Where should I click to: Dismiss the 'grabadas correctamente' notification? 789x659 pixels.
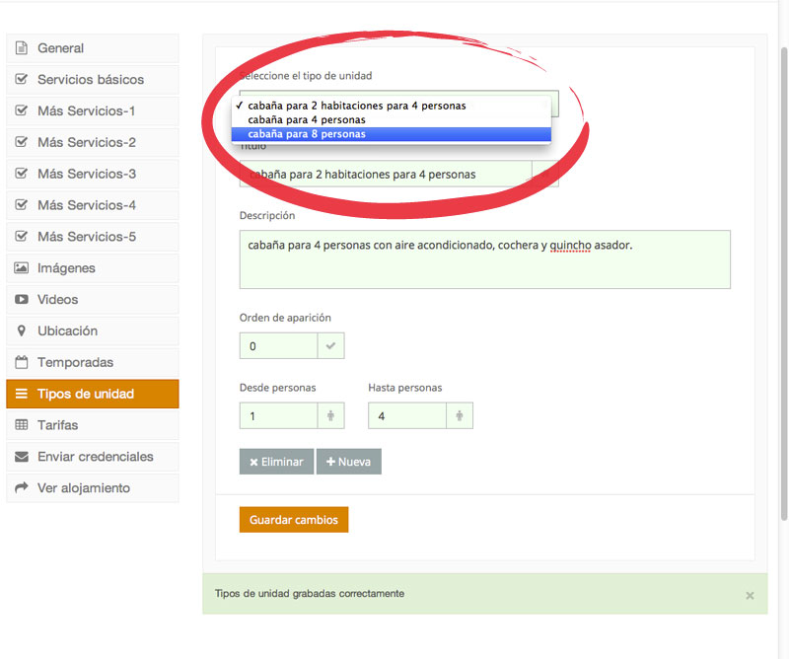coord(750,596)
